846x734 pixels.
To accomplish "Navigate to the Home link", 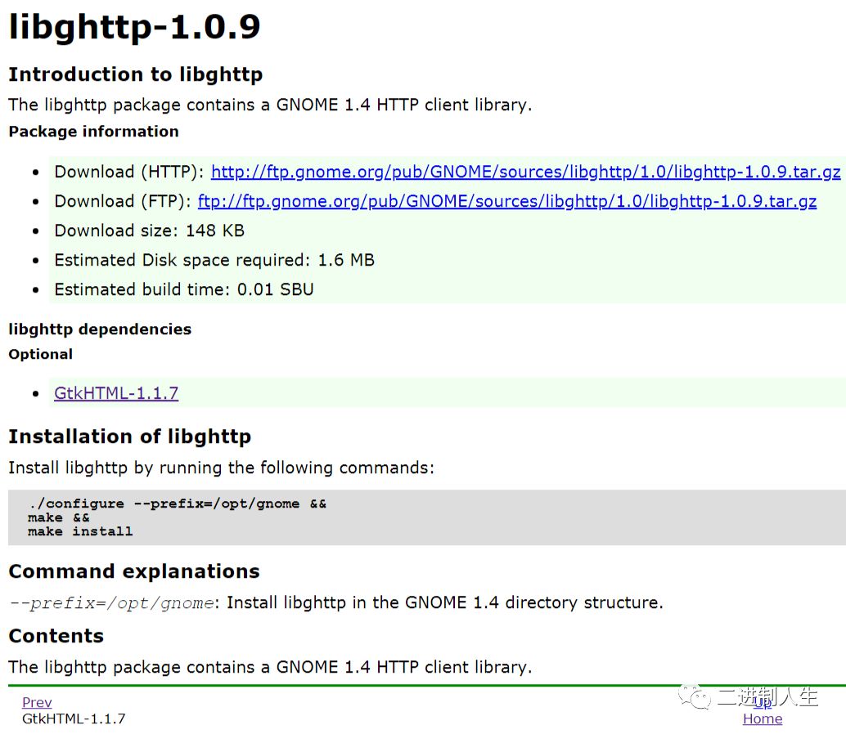I will coord(762,718).
